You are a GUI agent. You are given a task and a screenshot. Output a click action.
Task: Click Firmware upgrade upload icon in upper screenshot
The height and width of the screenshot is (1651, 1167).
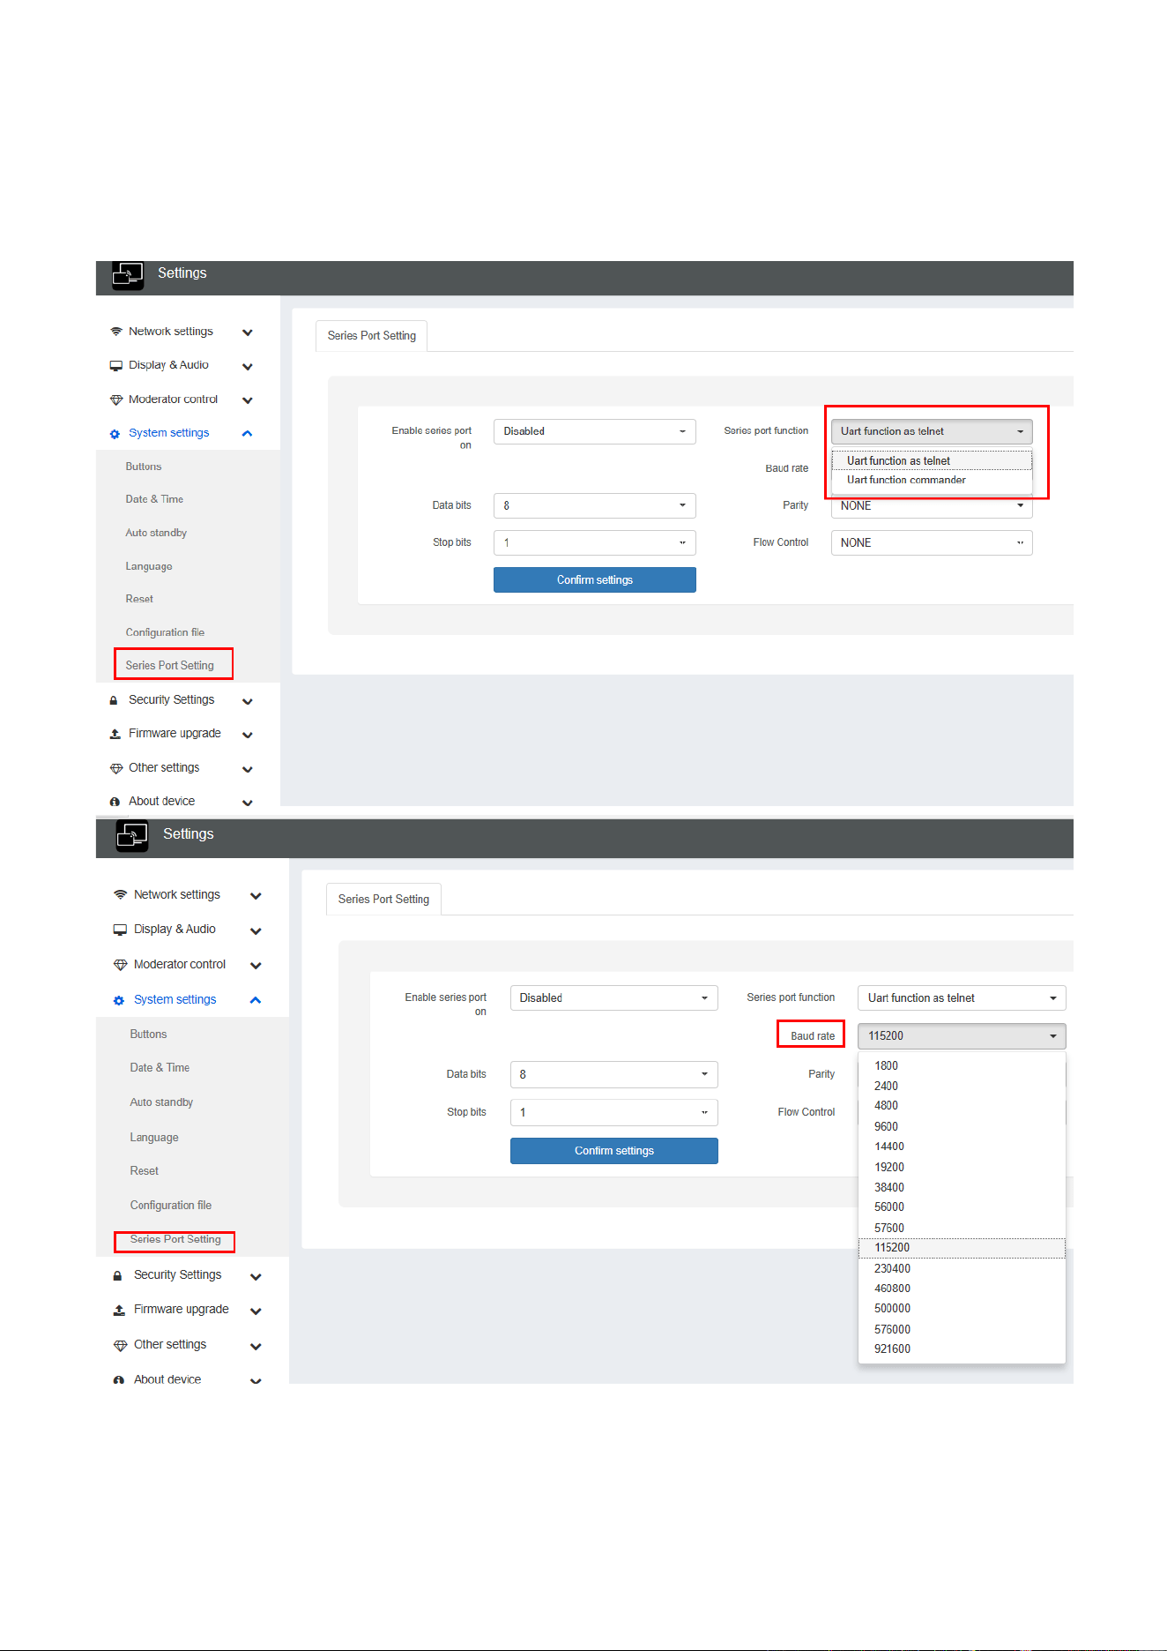(x=115, y=734)
